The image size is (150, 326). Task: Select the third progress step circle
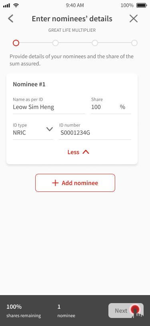coord(95,43)
